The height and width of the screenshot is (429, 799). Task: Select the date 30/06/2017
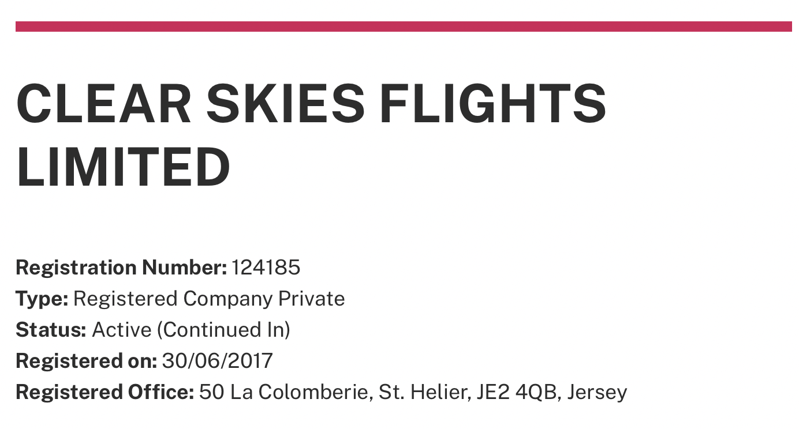[x=218, y=361]
